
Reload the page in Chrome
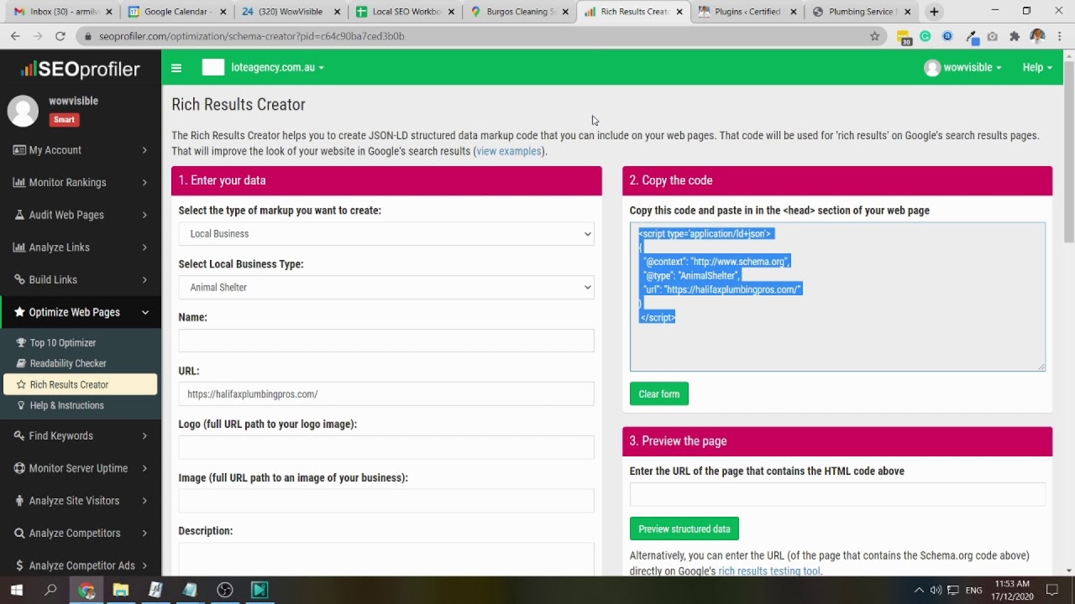point(60,36)
